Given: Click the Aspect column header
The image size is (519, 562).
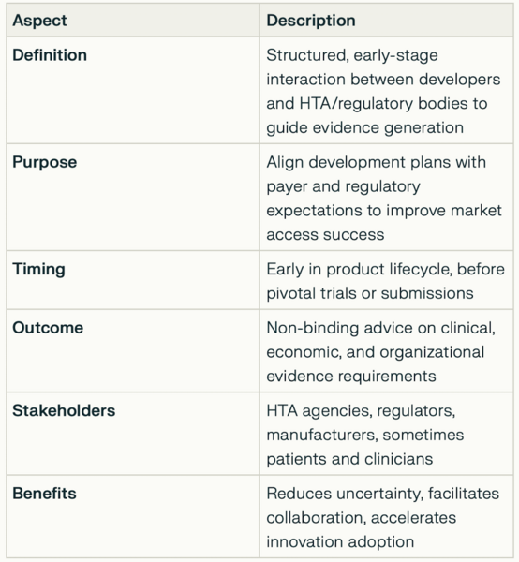Looking at the screenshot, I should [x=39, y=21].
